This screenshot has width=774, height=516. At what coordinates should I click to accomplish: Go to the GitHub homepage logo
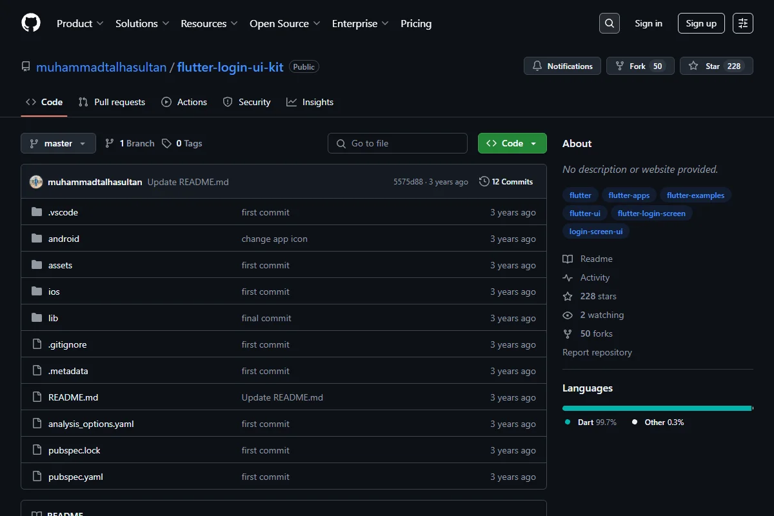click(x=31, y=23)
